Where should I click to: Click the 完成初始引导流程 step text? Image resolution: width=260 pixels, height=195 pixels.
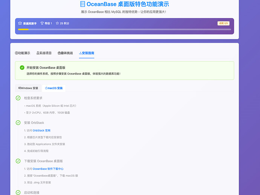click(36, 151)
